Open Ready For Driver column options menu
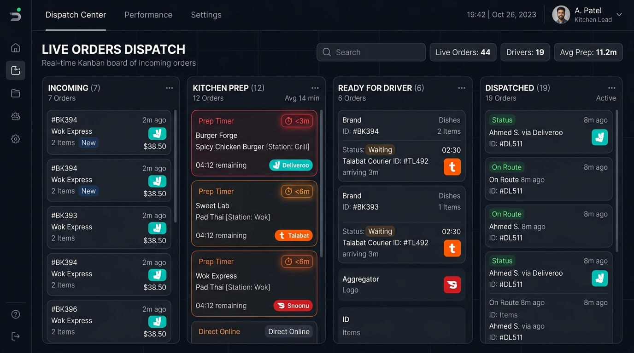The width and height of the screenshot is (634, 353). (x=462, y=88)
